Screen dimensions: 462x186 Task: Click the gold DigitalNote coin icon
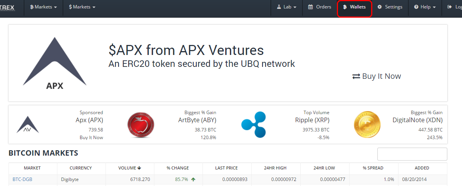[367, 125]
